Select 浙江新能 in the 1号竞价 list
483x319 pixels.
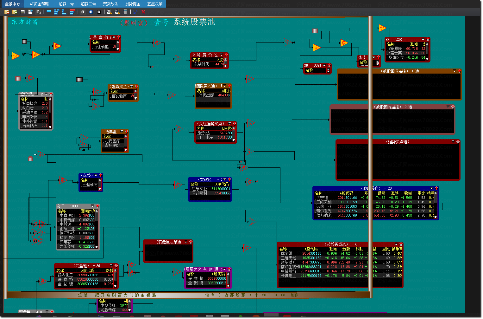coord(101,47)
